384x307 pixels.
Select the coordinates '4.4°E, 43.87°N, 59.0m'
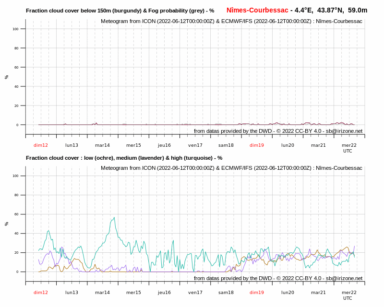(x=331, y=10)
